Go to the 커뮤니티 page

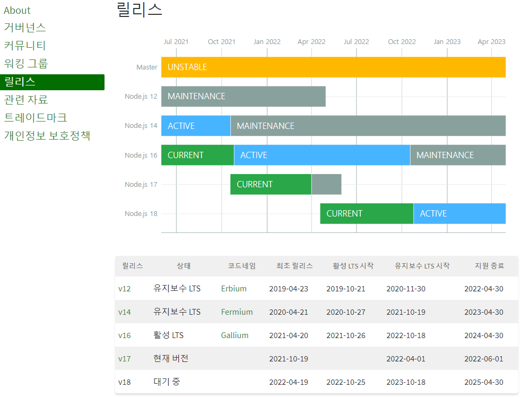point(24,45)
